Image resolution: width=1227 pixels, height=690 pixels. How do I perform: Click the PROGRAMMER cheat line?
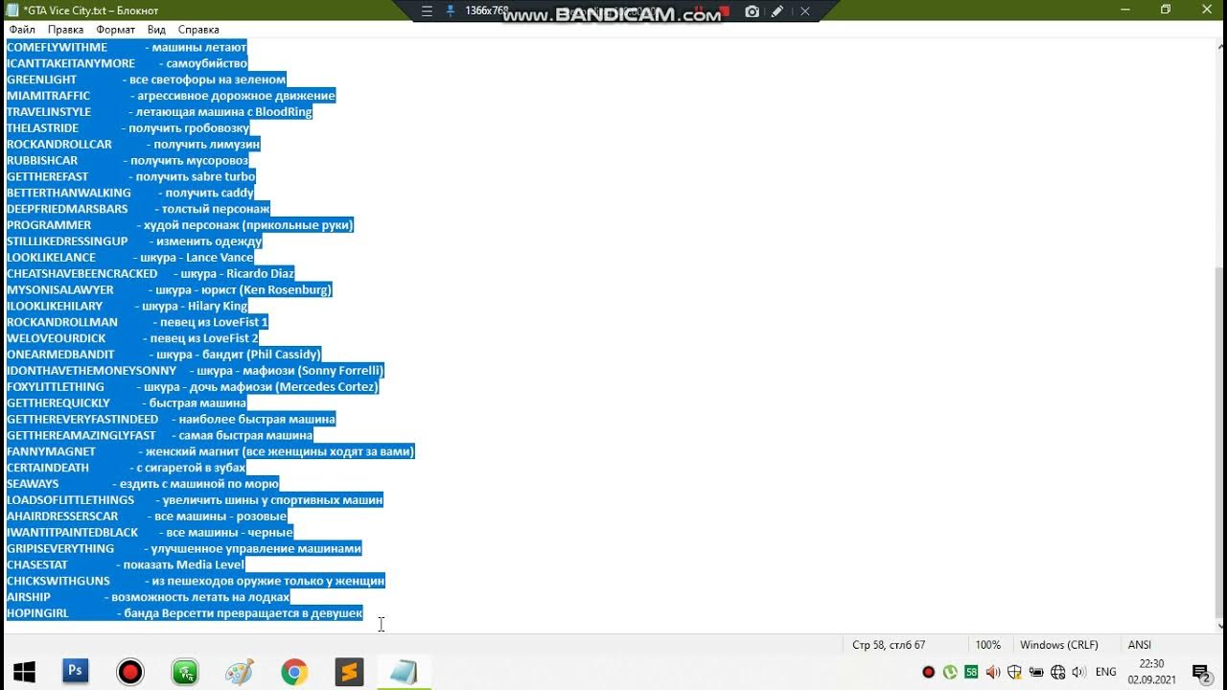[x=180, y=225]
